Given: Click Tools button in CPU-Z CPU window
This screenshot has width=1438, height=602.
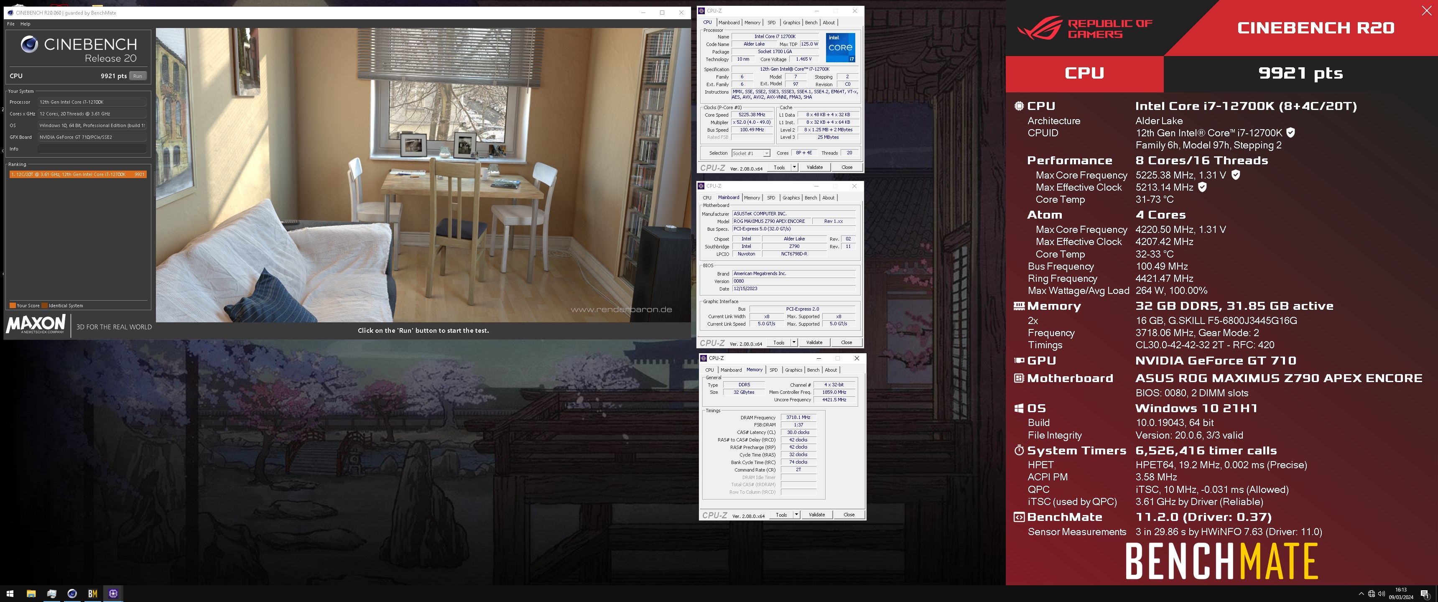Looking at the screenshot, I should pos(779,167).
